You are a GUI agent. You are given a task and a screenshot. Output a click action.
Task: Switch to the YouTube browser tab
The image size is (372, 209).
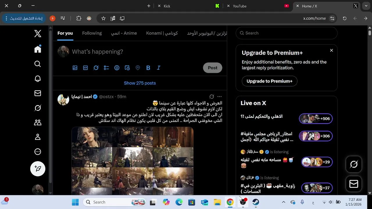coord(257,6)
